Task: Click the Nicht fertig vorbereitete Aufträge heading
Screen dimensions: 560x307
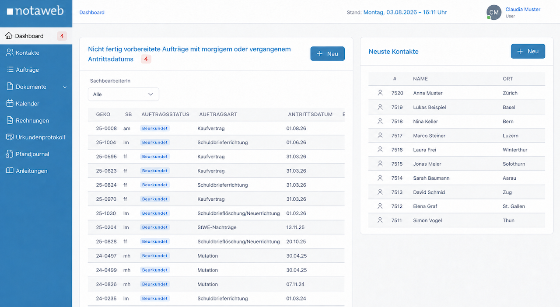Action: click(x=189, y=54)
